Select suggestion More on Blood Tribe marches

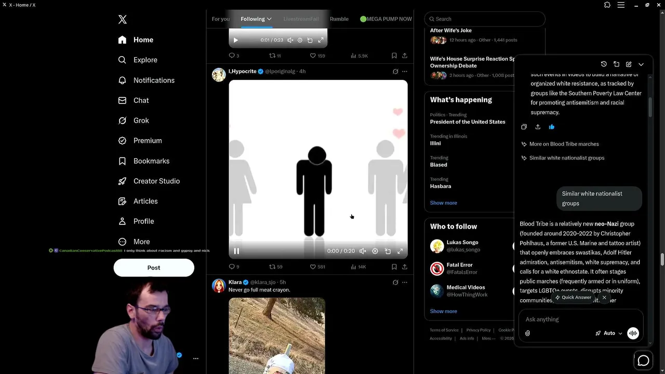pos(560,144)
